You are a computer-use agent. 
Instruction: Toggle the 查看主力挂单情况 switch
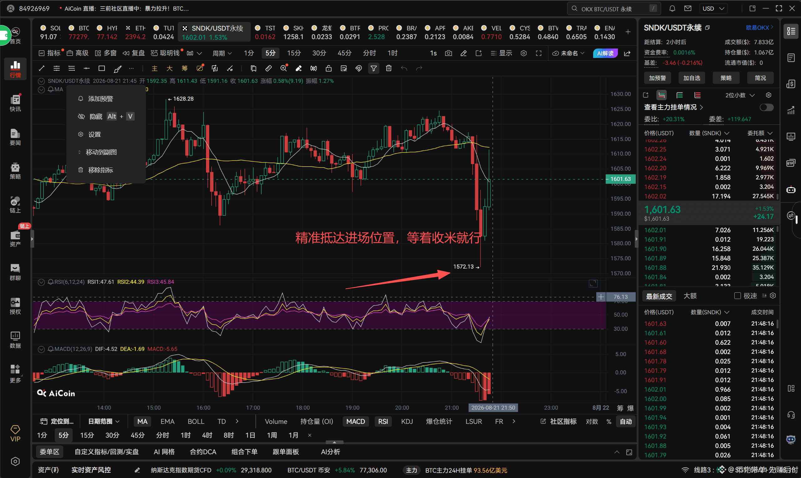tap(766, 107)
